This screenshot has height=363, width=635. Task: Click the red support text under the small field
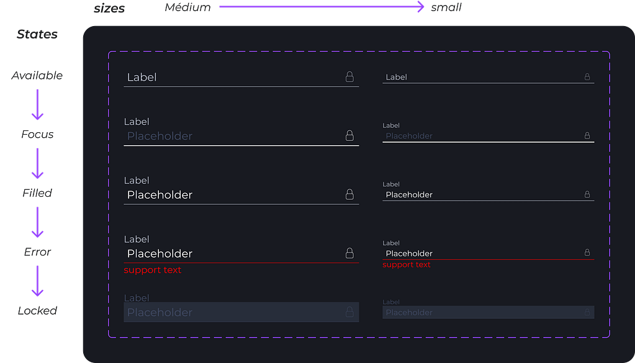[407, 265]
